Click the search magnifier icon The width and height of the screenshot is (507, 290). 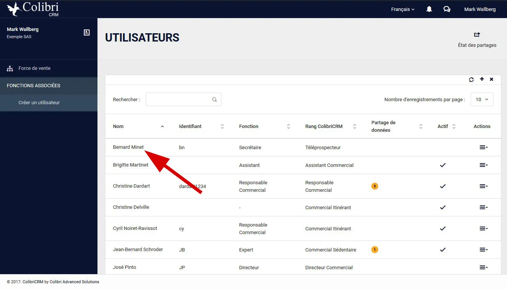[214, 100]
